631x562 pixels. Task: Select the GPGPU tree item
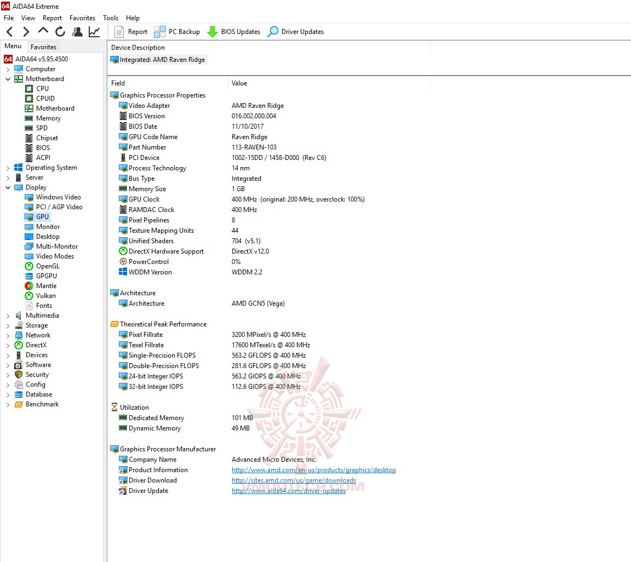(x=41, y=276)
